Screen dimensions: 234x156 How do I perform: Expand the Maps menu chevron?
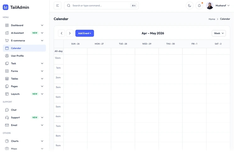point(42,148)
